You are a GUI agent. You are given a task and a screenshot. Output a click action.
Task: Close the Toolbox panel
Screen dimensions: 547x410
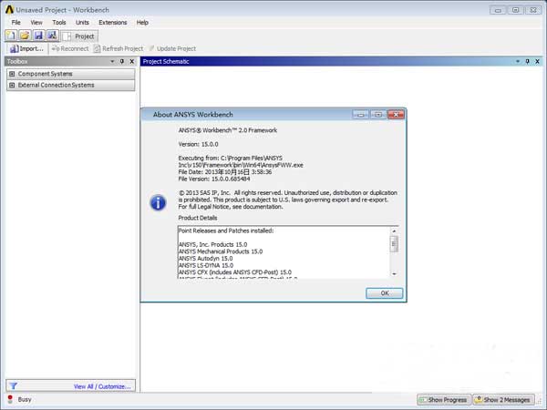pos(132,61)
